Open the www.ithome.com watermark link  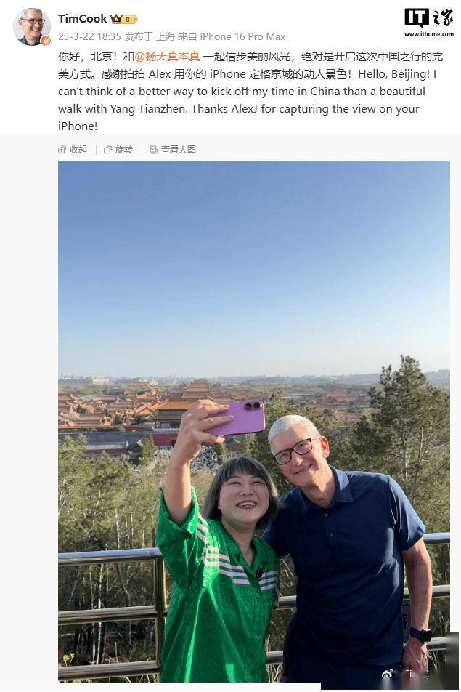(429, 34)
